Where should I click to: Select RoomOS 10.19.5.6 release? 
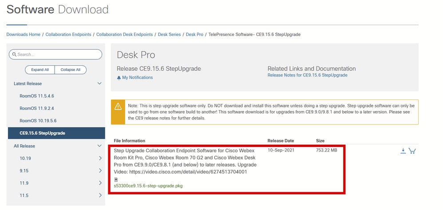click(38, 121)
